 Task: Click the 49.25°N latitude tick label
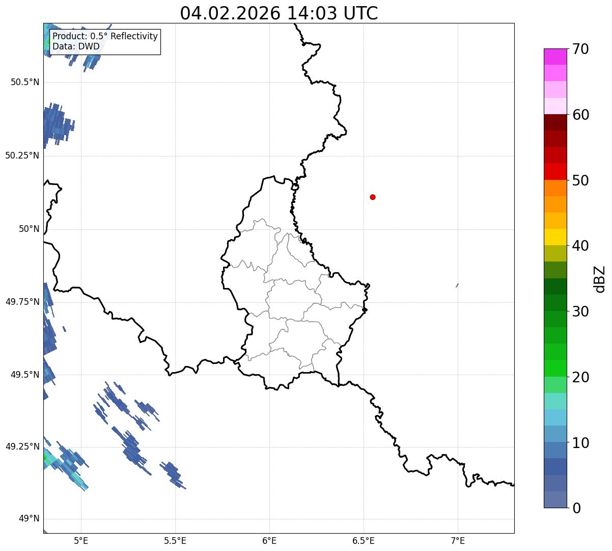(x=22, y=447)
